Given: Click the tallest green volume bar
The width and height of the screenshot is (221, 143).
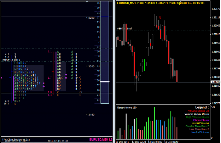Looking at the screenshot, I should pos(155,123).
